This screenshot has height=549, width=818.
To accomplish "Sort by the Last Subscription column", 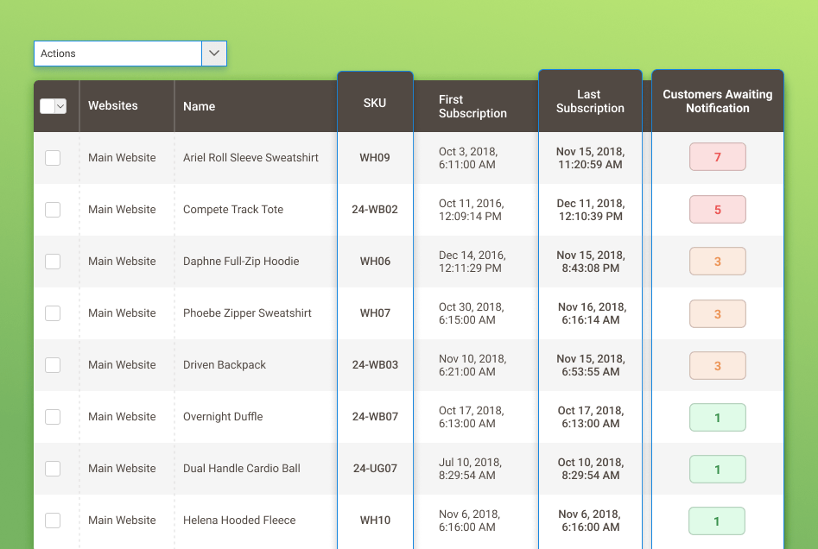I will pyautogui.click(x=590, y=101).
